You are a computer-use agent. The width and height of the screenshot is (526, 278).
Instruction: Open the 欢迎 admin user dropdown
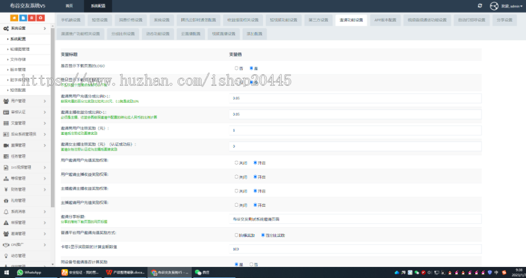coord(511,6)
